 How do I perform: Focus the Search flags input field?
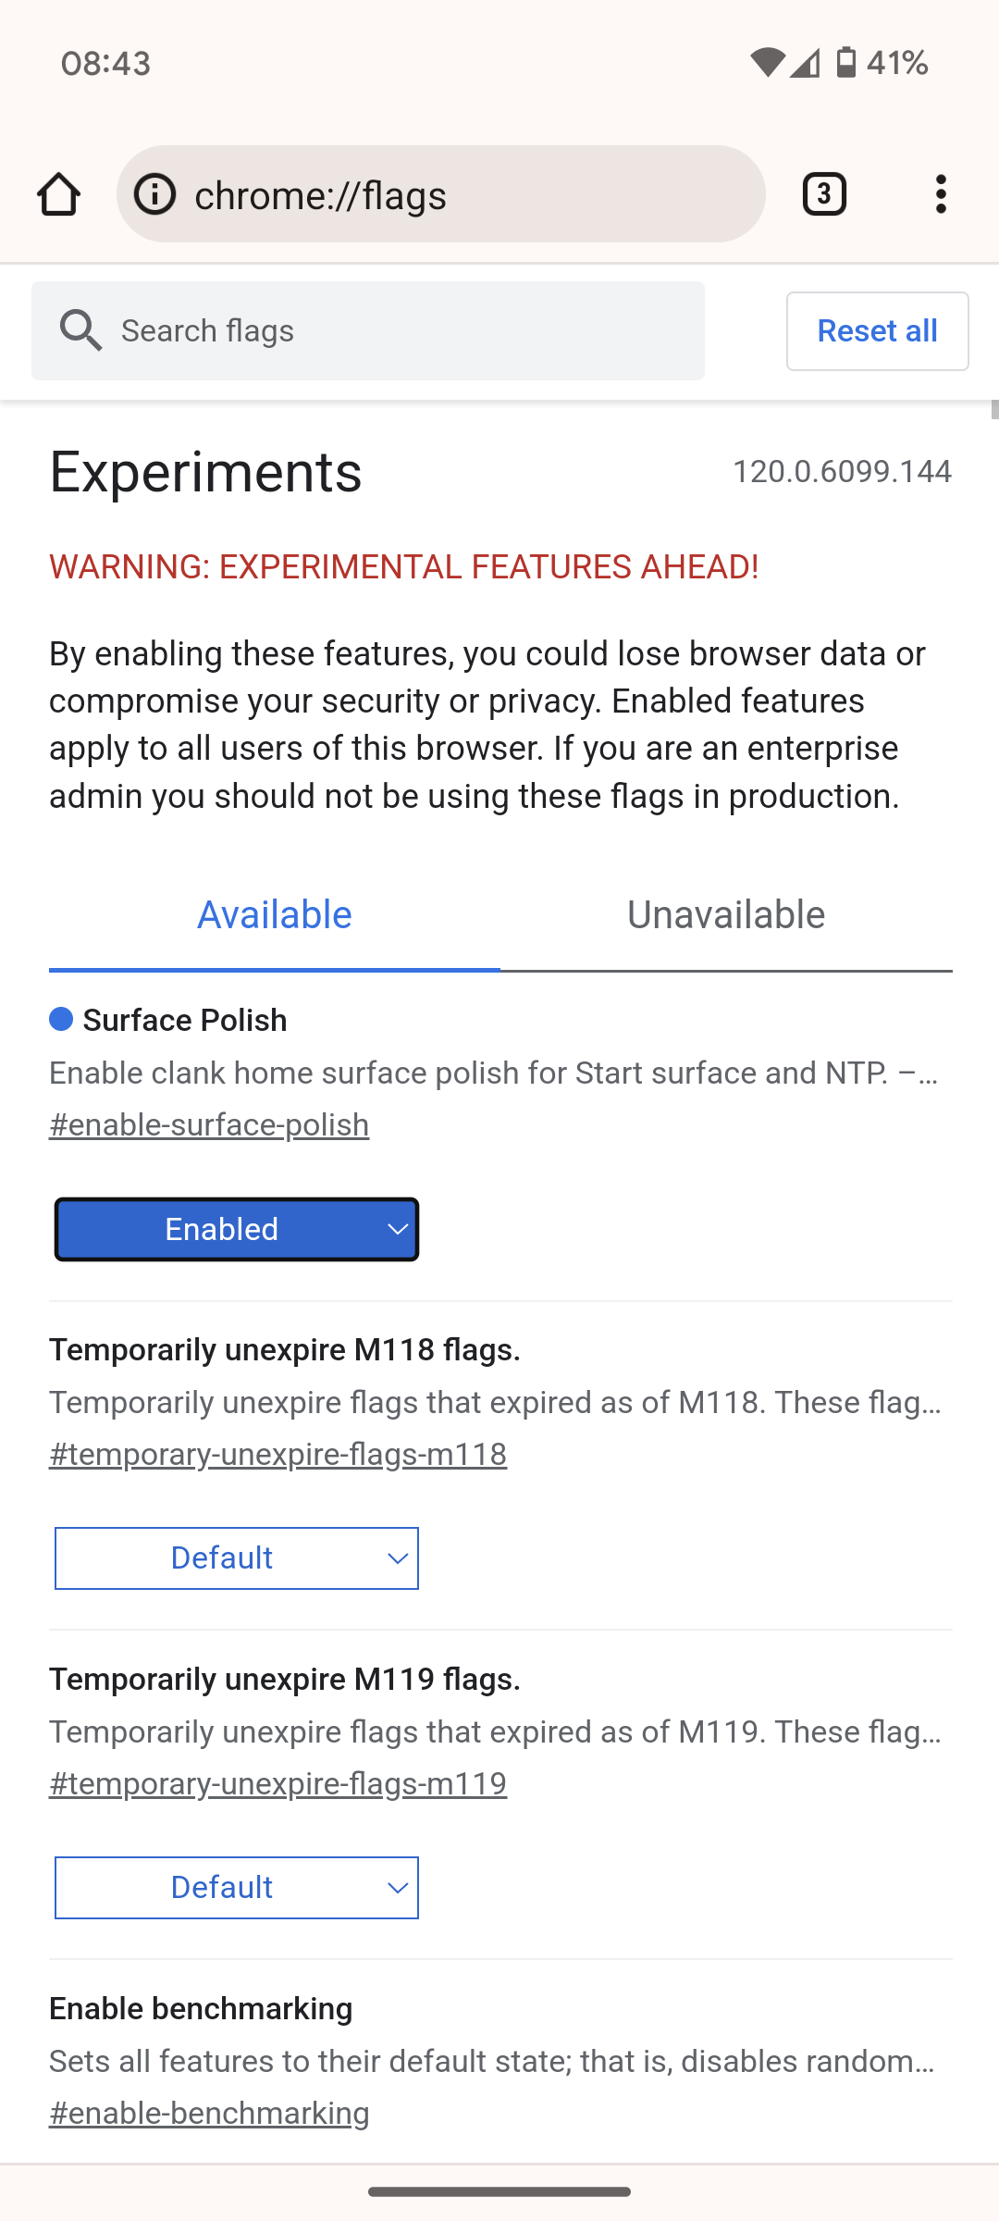(x=368, y=330)
